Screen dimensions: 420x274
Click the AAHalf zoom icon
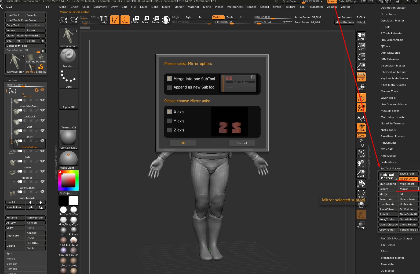[x=361, y=67]
